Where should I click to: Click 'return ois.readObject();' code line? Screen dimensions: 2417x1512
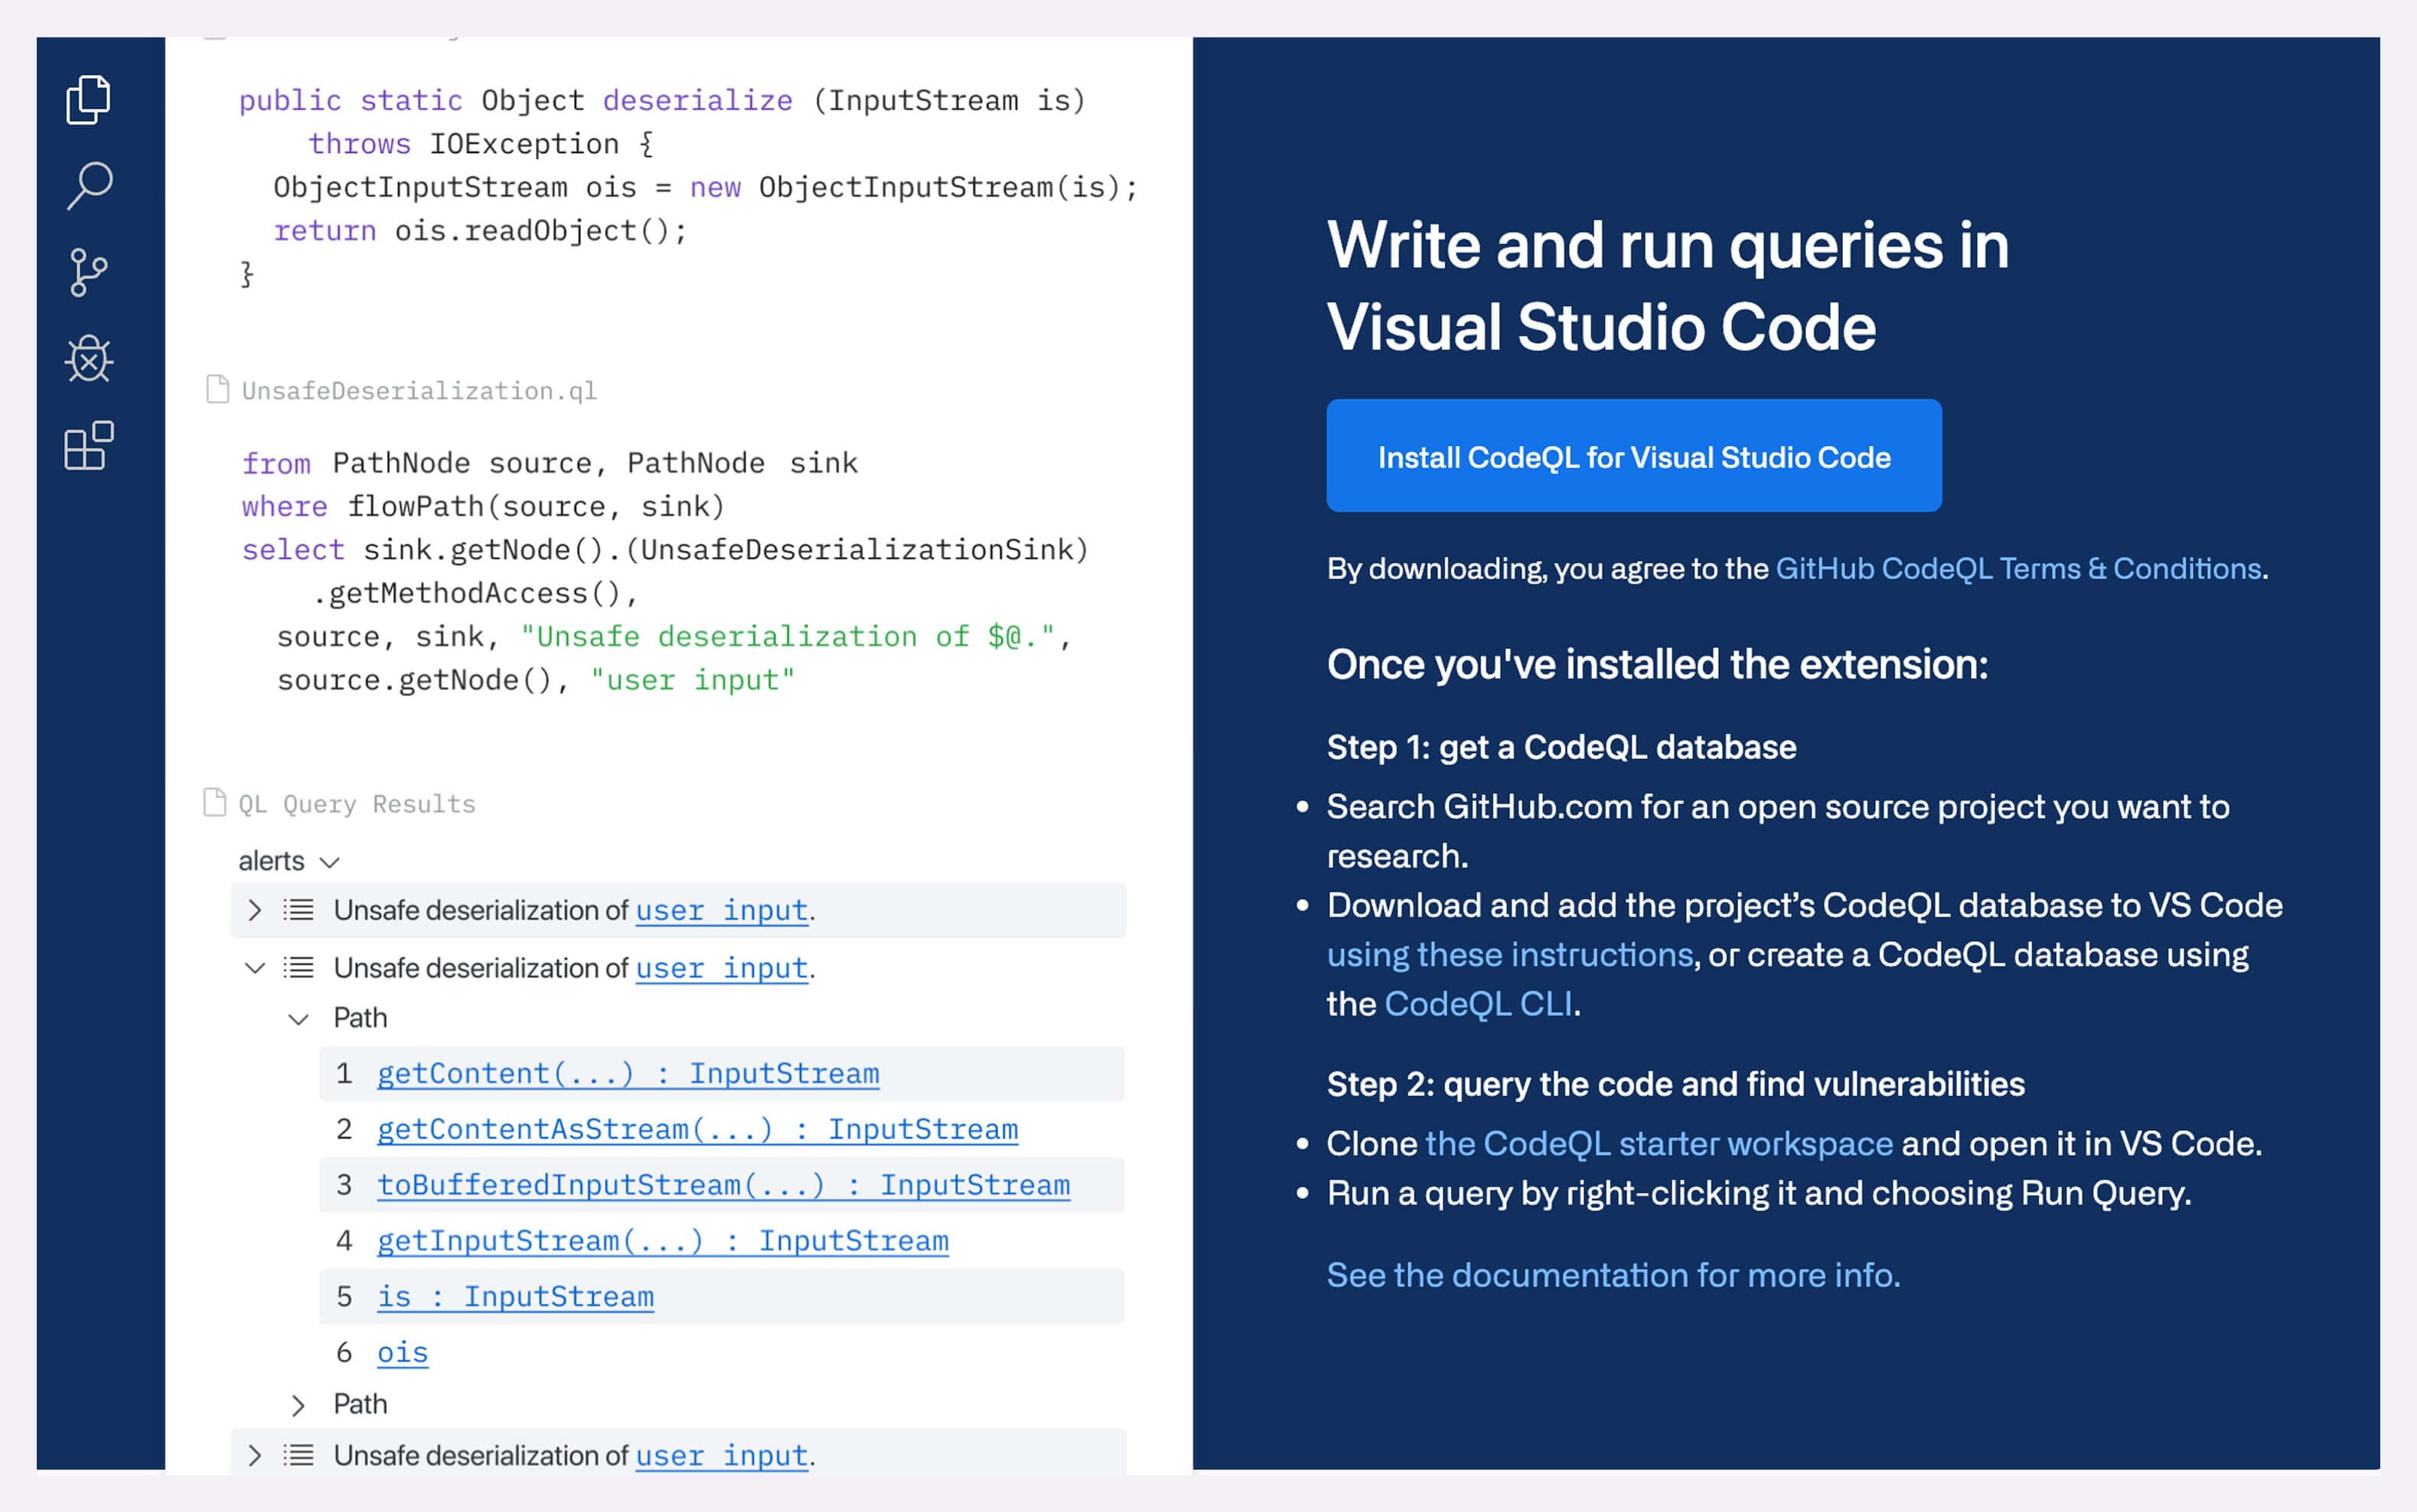pos(480,230)
